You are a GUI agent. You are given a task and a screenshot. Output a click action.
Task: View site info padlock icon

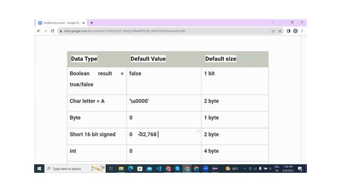(61, 31)
